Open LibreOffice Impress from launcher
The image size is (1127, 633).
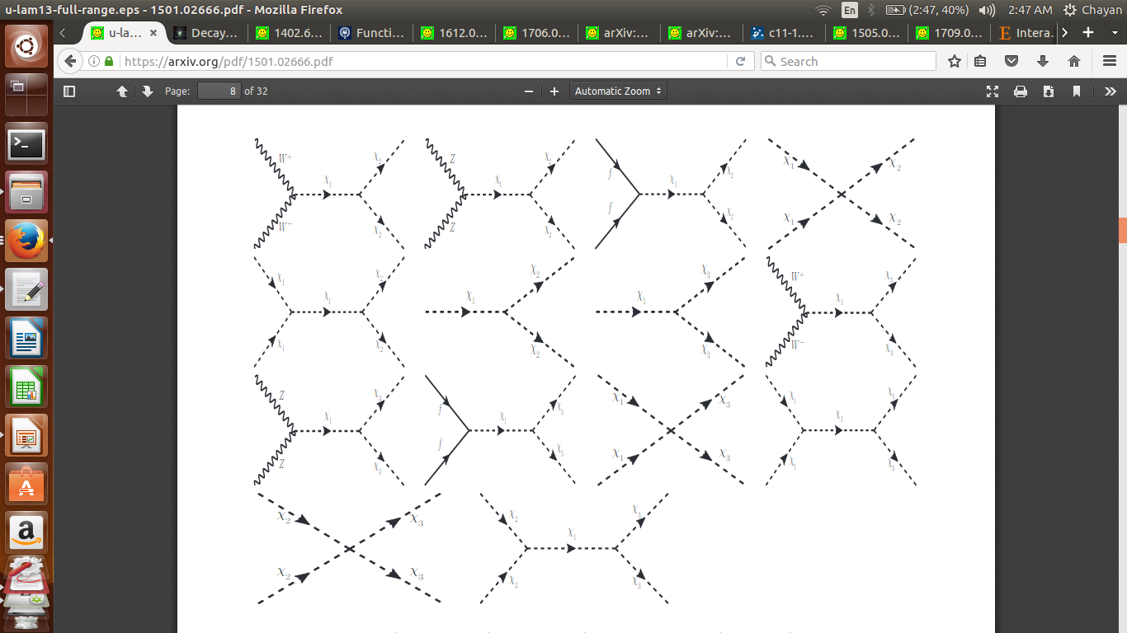(26, 435)
